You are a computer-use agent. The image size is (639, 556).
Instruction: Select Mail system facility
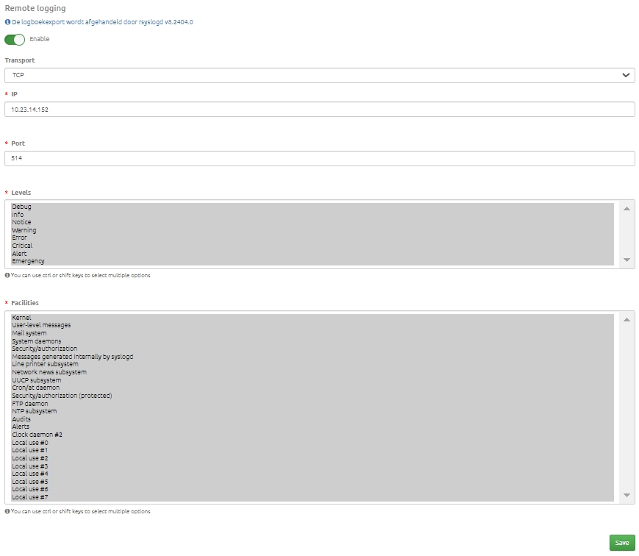313,333
